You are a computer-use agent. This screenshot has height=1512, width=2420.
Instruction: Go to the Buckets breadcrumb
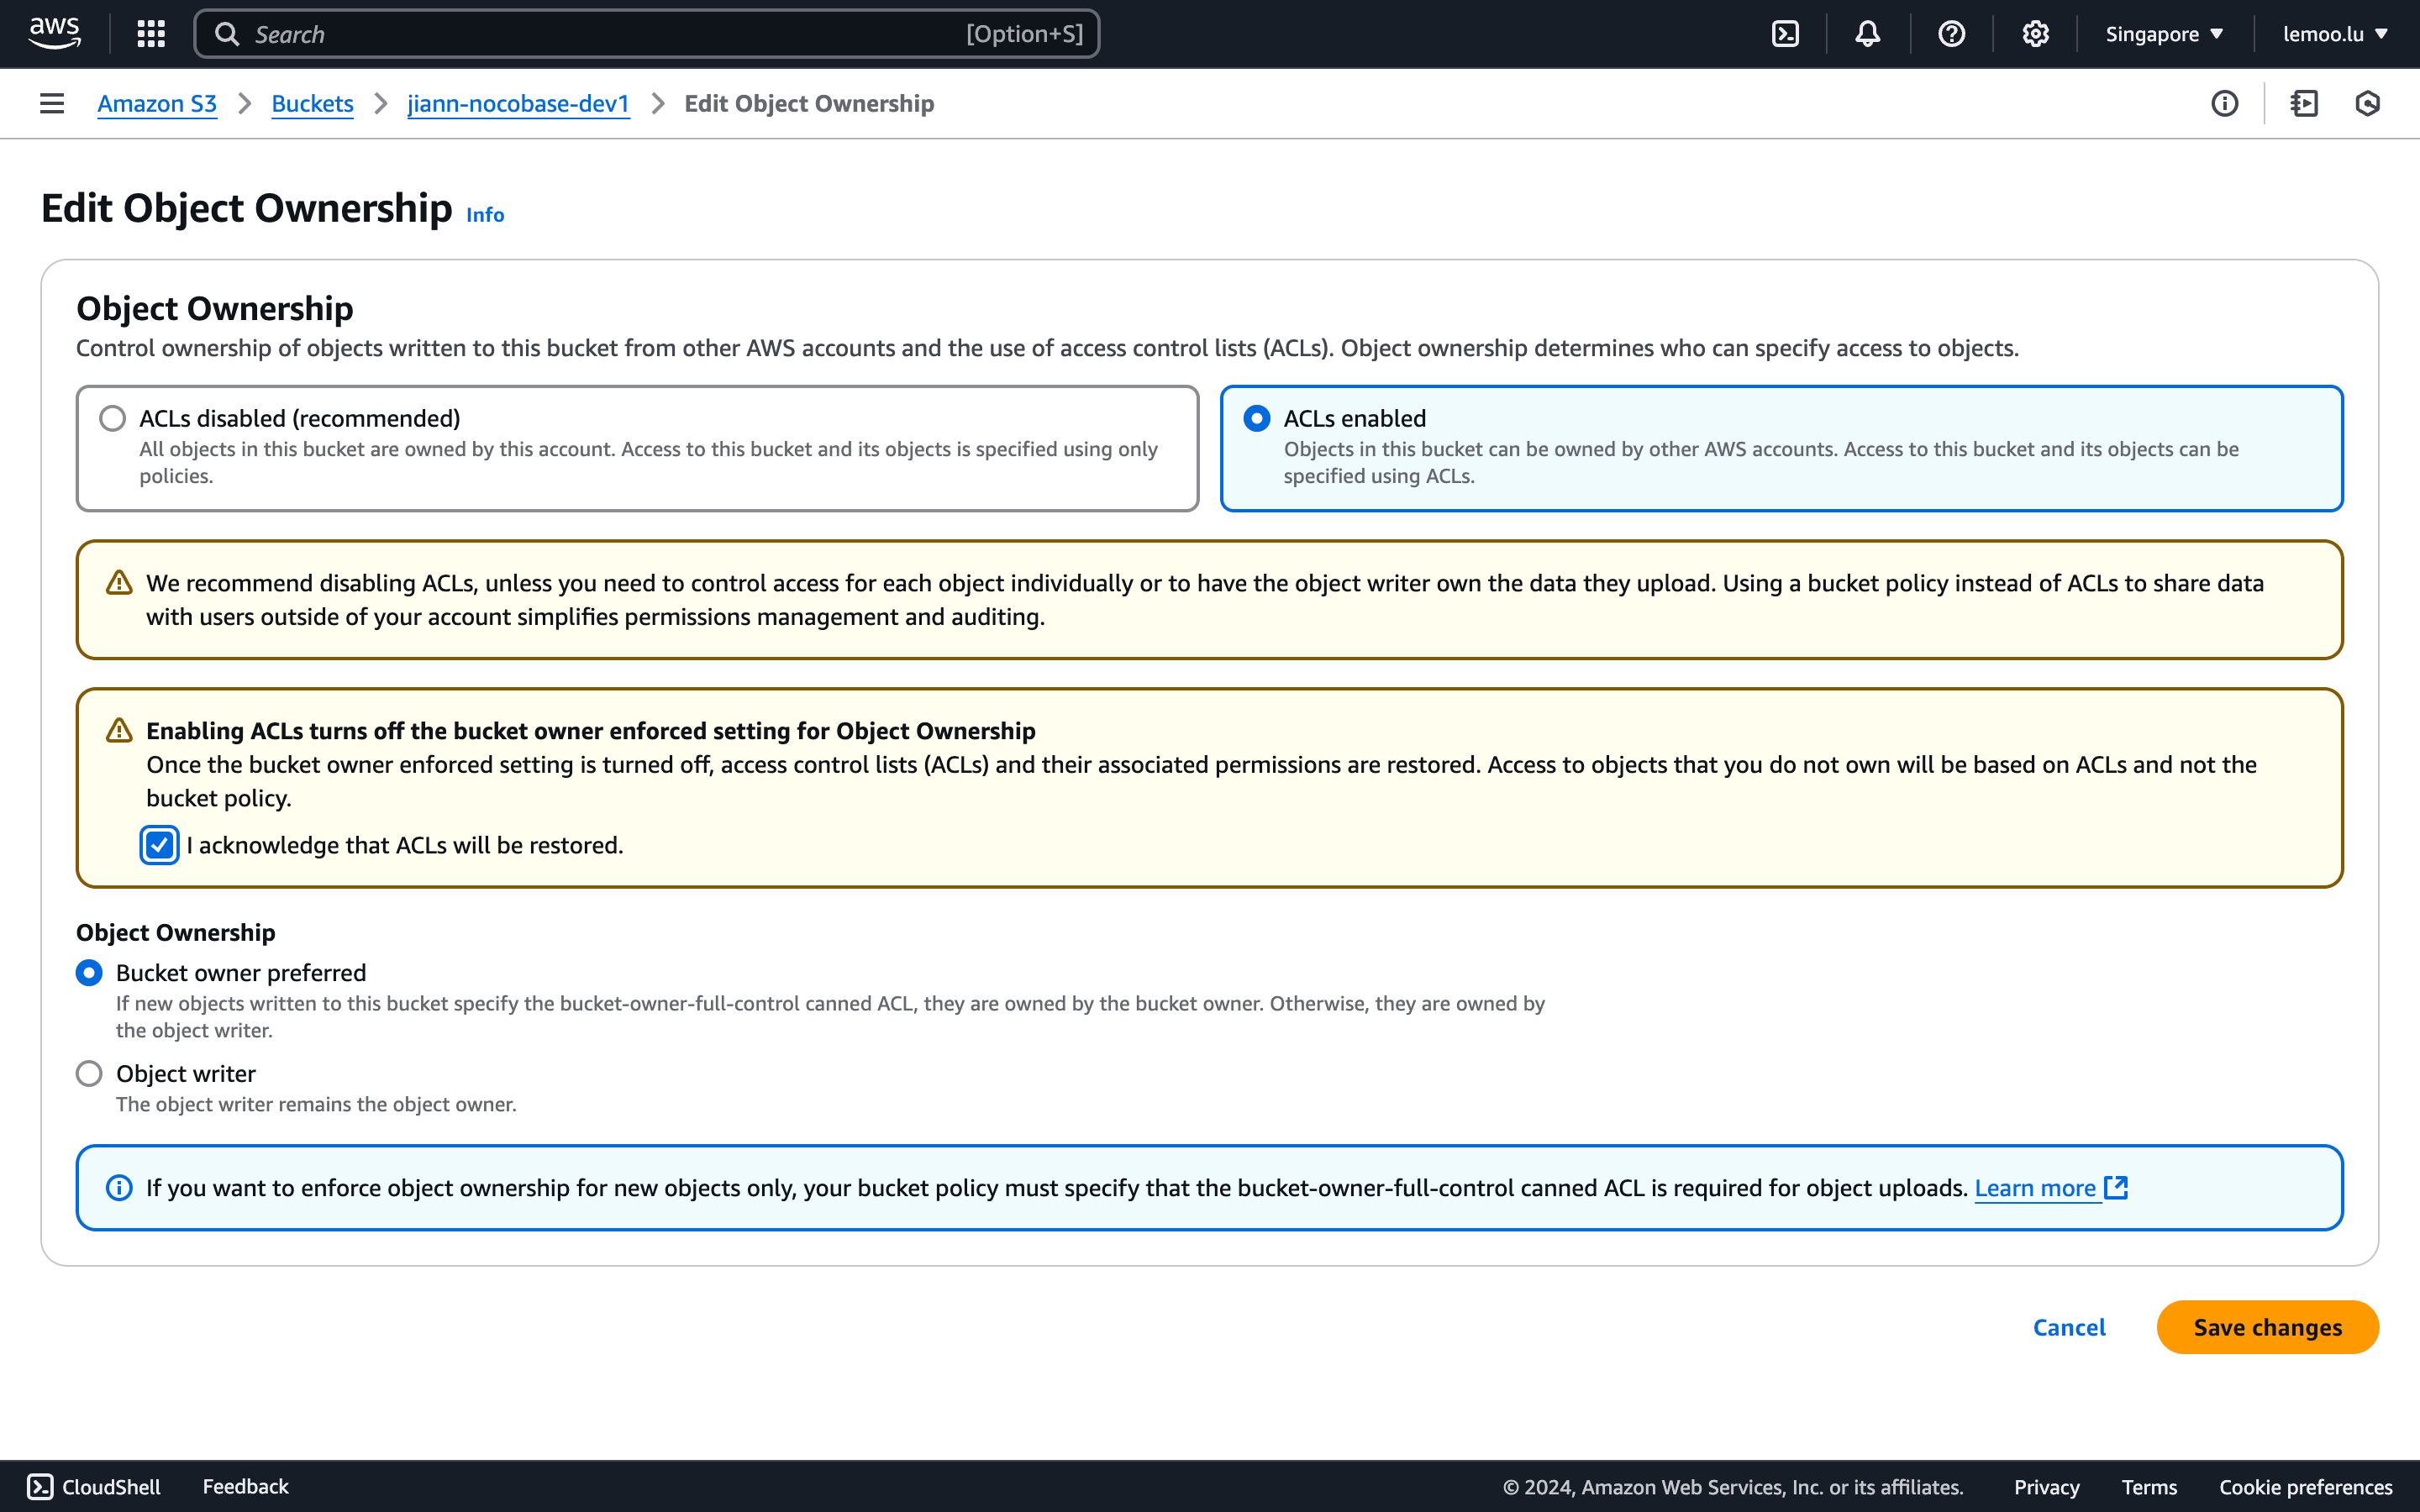312,103
